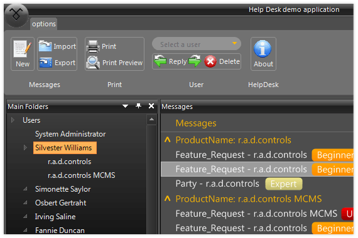Click the left green Reply arrow
This screenshot has height=238, width=358.
(x=160, y=61)
